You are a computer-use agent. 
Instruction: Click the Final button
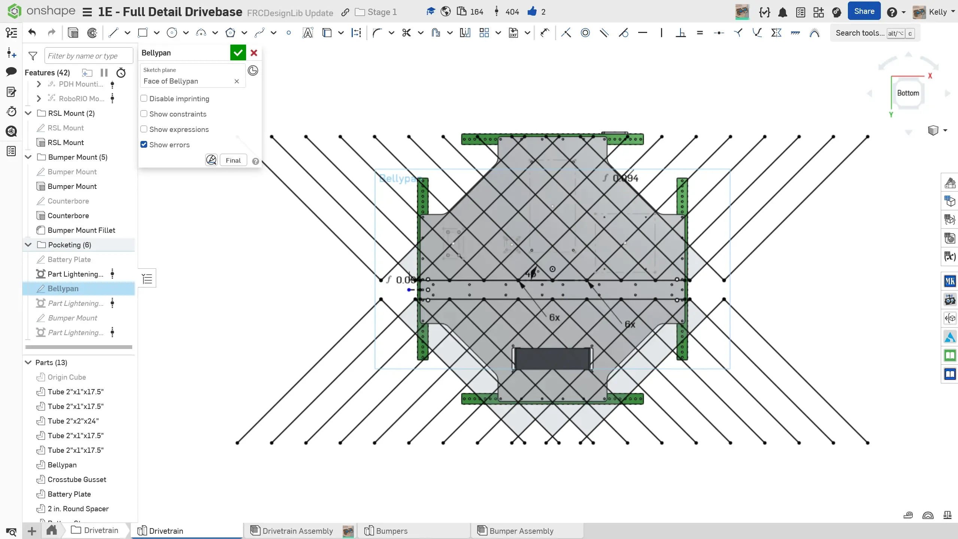[233, 160]
